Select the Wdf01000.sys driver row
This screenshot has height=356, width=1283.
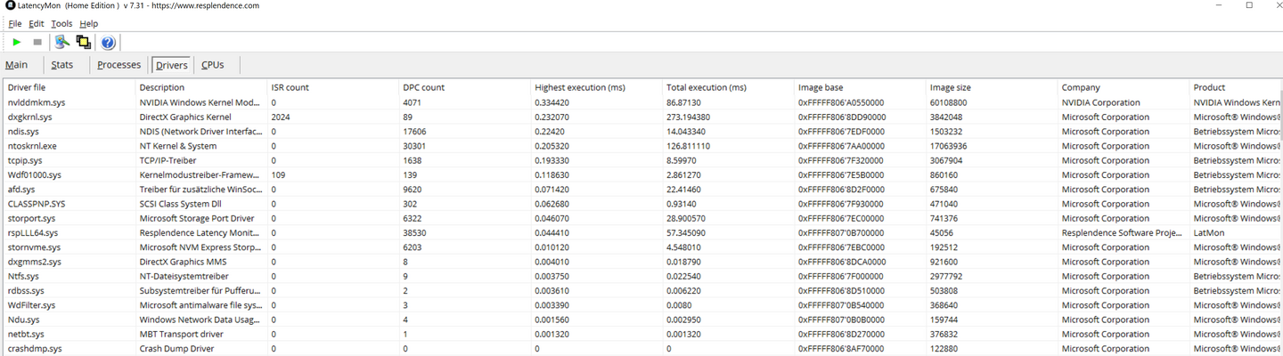641,174
